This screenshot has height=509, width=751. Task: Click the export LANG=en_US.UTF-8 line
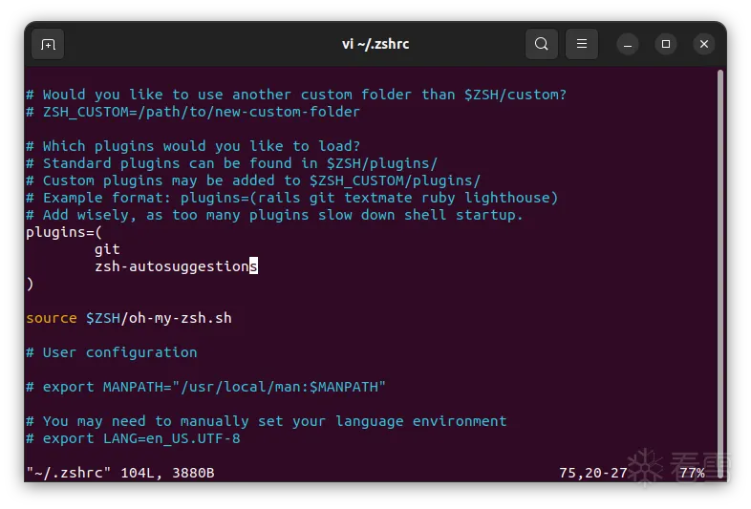(133, 438)
